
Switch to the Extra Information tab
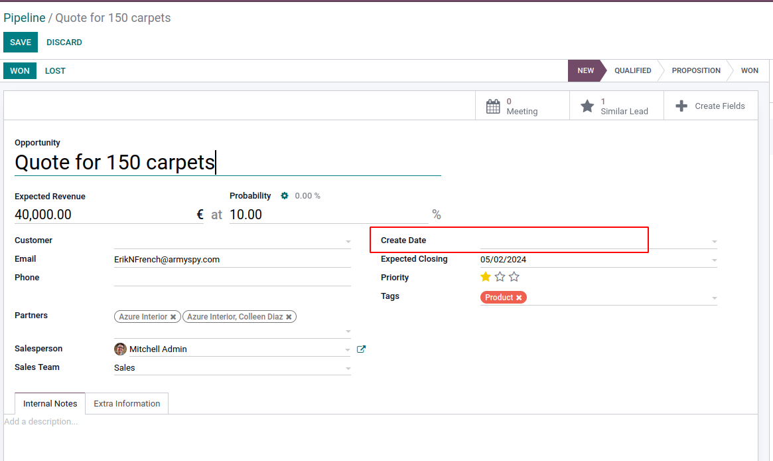pyautogui.click(x=127, y=403)
